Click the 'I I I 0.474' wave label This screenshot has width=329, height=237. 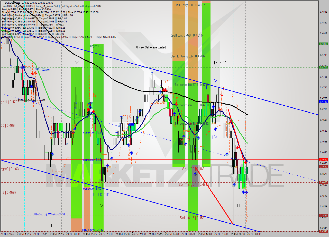[218, 63]
